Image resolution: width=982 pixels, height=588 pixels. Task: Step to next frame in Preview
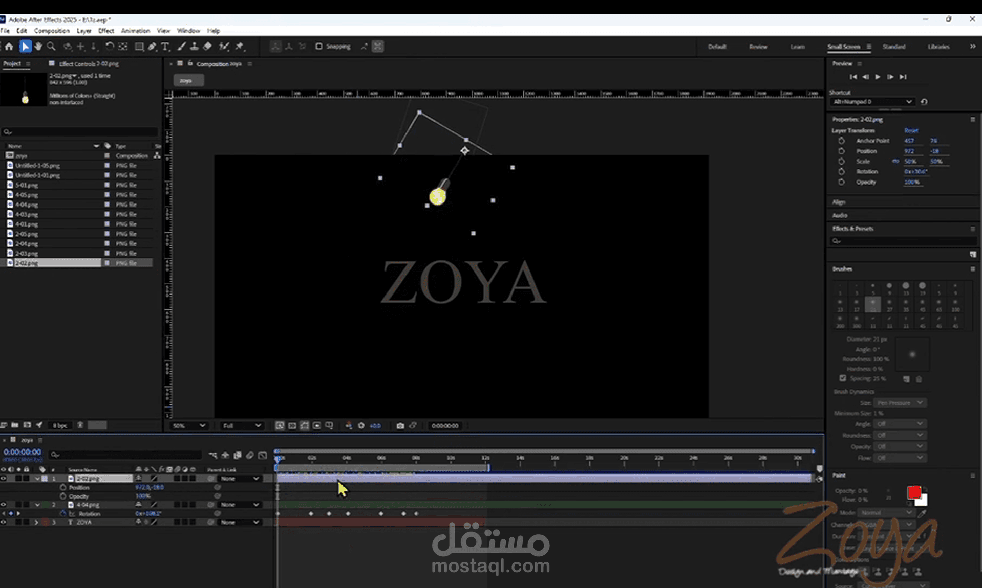pos(890,77)
